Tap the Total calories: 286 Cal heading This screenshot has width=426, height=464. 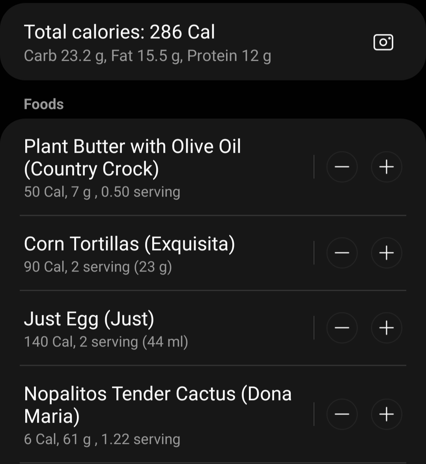tap(120, 32)
